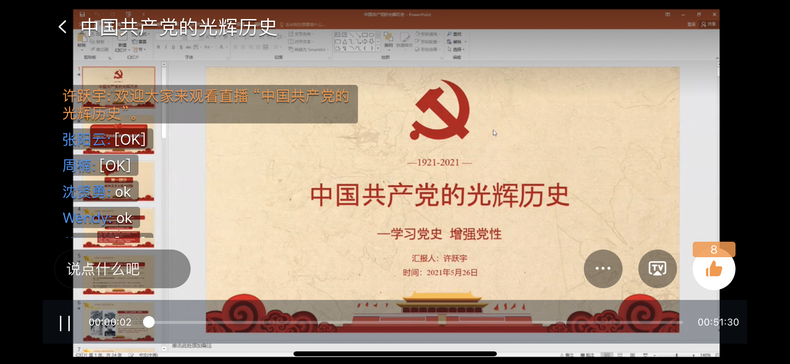Select slide 6 thumbnail in the recorded PowerPoint

pyautogui.click(x=118, y=322)
